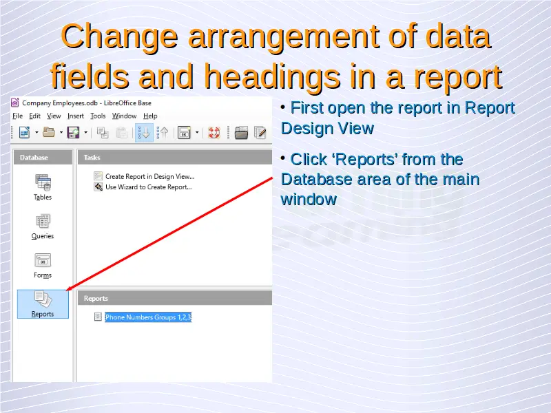Click the New document toolbar icon
551x413 pixels.
(x=24, y=132)
